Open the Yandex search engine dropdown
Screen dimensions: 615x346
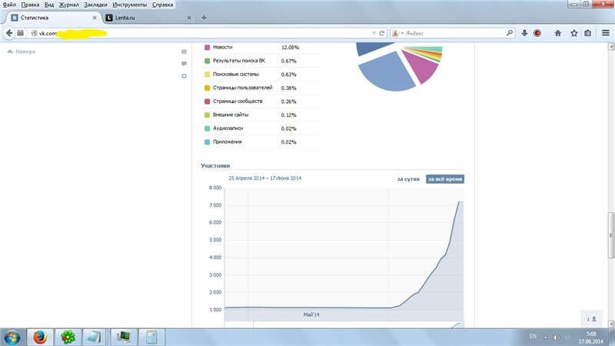[399, 33]
